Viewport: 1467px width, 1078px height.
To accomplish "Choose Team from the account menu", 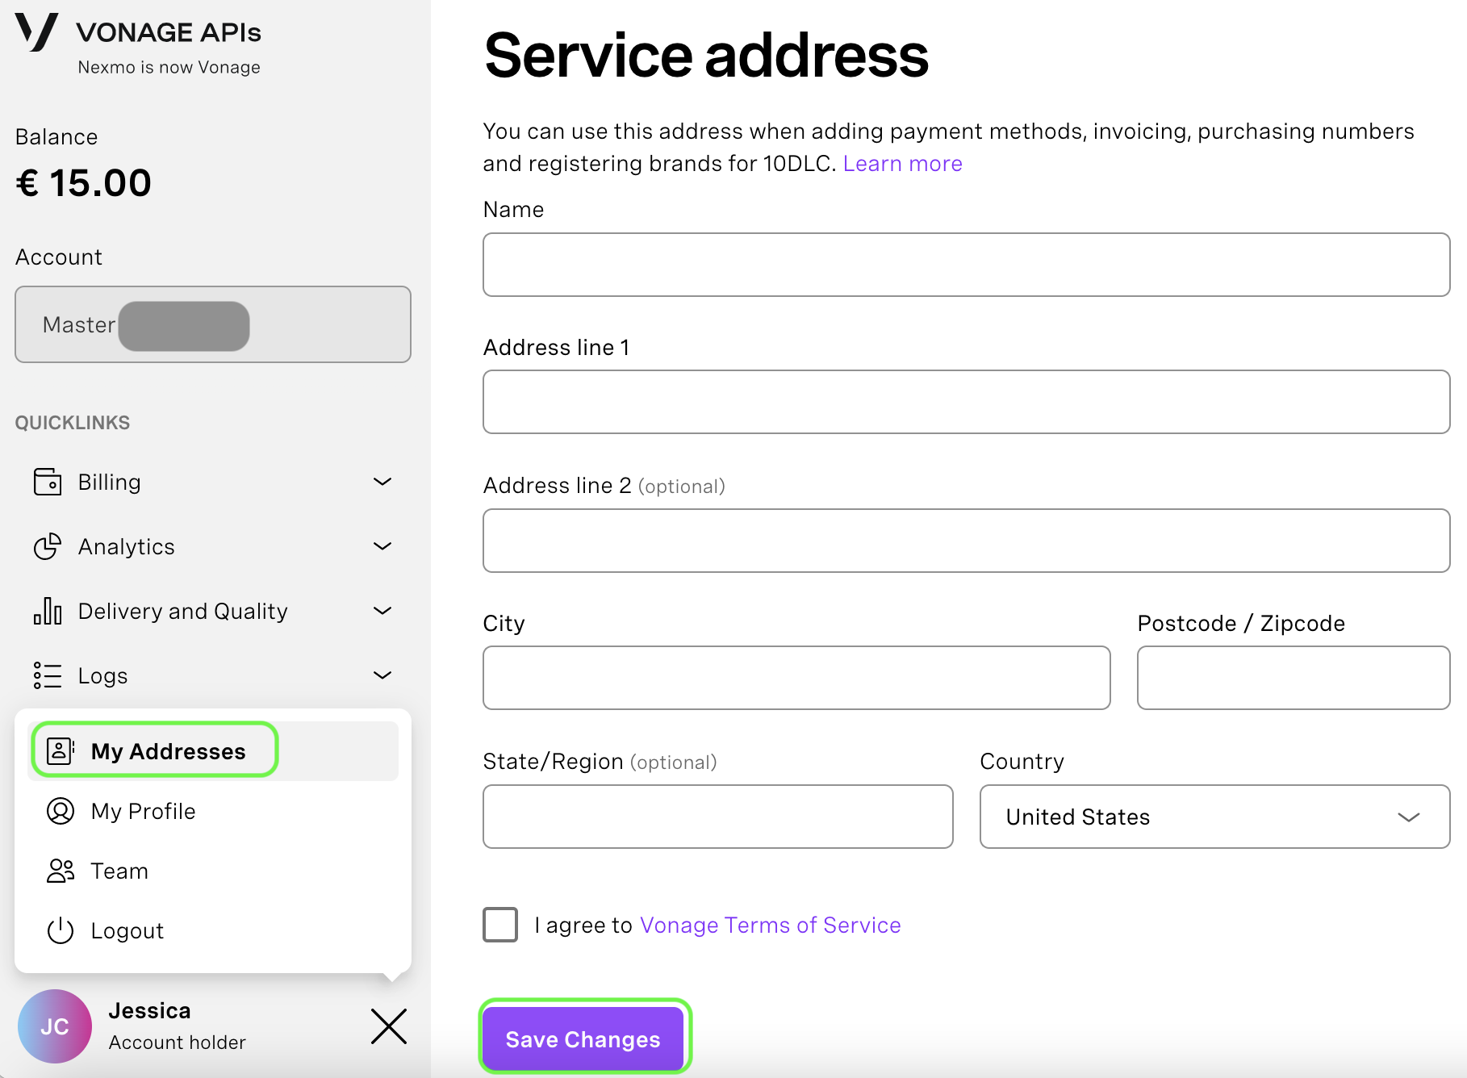I will [x=118, y=871].
